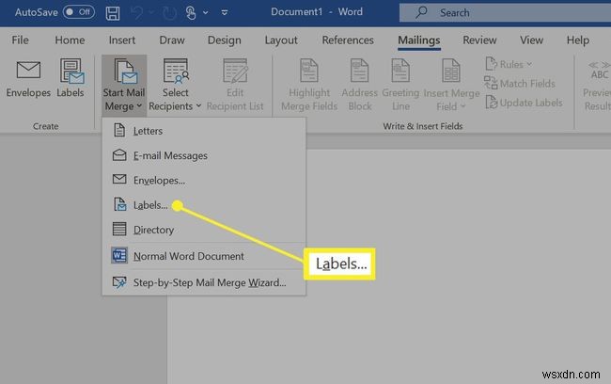Switch to the Home tab
This screenshot has height=384, width=611.
(x=70, y=40)
